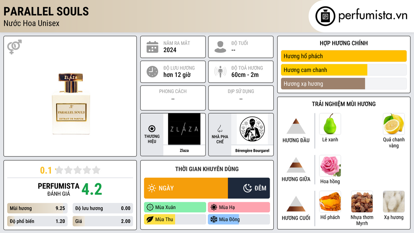Select the Hổ phách amber note image
The image size is (414, 233).
pos(330,201)
